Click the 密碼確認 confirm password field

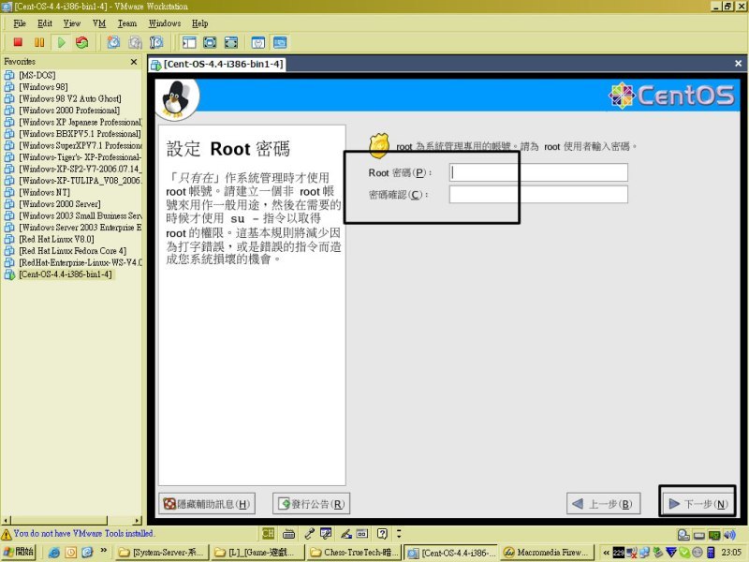538,195
